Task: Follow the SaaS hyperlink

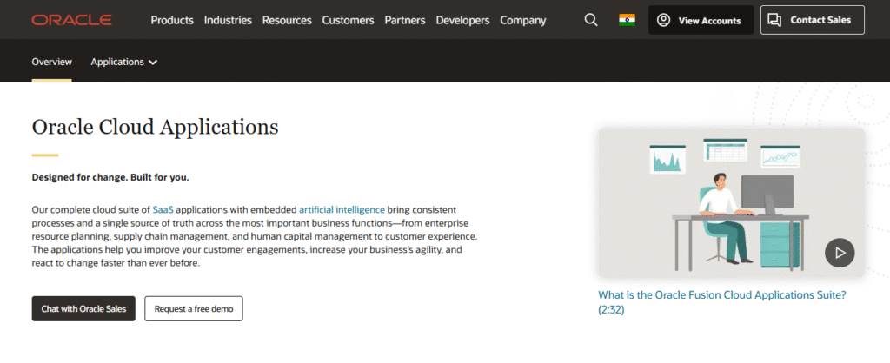Action: tap(163, 210)
